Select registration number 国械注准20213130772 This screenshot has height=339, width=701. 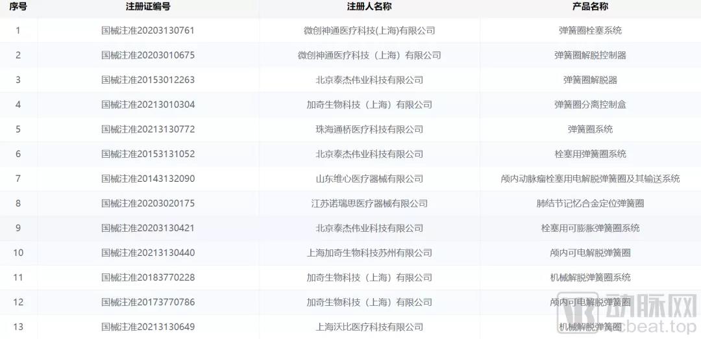148,129
